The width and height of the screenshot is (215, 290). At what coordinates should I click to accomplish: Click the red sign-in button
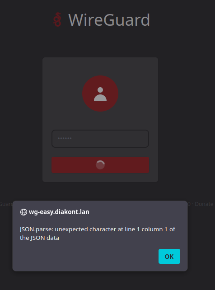click(x=100, y=165)
